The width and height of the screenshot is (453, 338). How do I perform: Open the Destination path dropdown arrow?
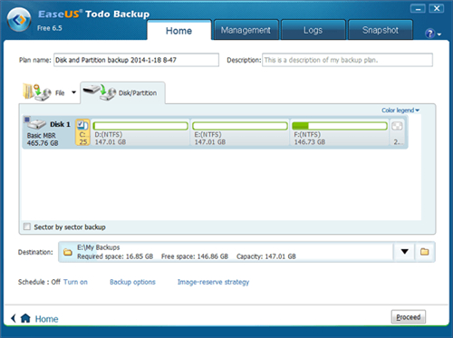[405, 252]
